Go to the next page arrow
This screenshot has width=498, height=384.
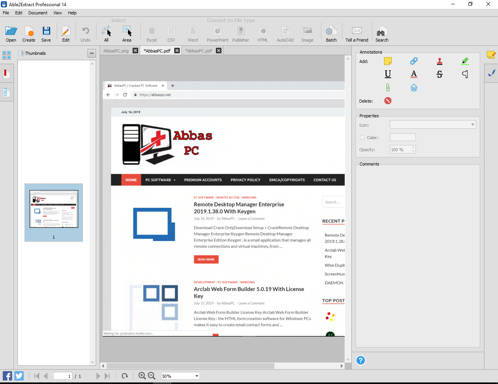[98, 376]
